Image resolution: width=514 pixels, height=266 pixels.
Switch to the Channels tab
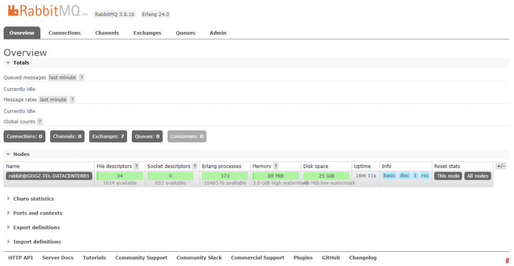click(107, 33)
